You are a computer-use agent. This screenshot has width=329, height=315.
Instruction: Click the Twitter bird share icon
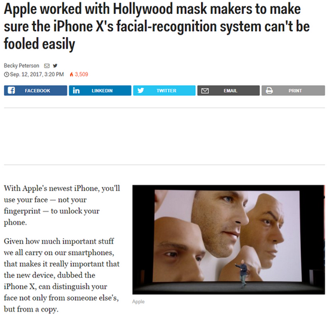click(141, 90)
